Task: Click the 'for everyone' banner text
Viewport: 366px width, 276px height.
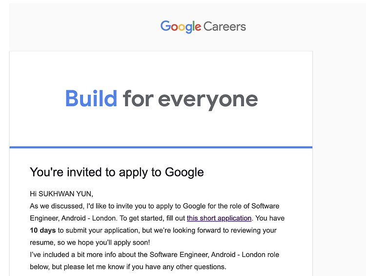Action: (190, 100)
